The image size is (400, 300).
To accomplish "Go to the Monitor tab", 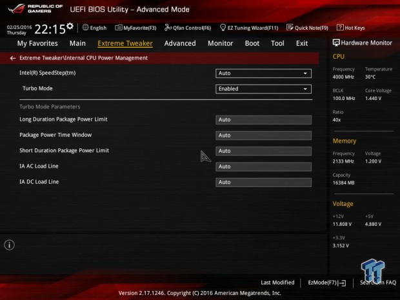I will pyautogui.click(x=221, y=43).
